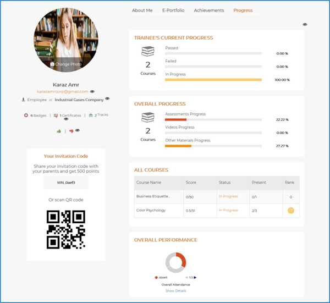330x303 pixels.
Task: Click the In Progress yellow progress bar
Action: (x=213, y=80)
